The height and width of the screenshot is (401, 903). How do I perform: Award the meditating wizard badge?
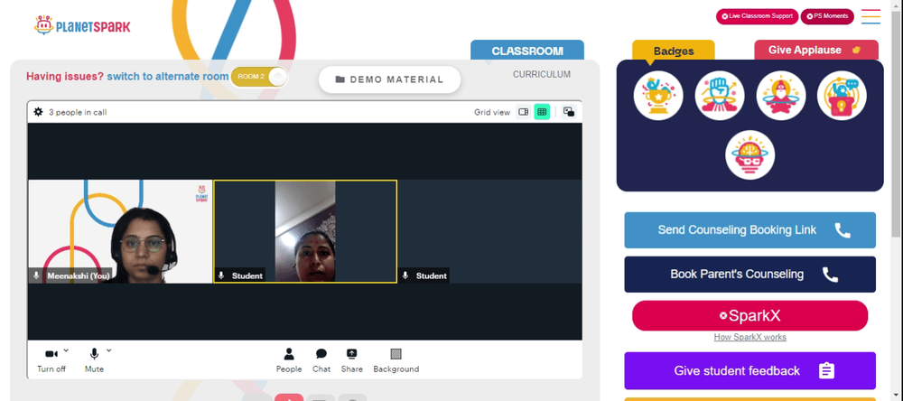coord(781,96)
